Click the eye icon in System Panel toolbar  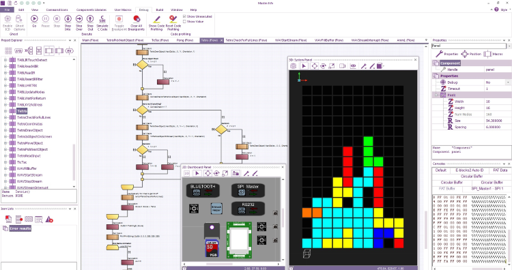click(353, 66)
